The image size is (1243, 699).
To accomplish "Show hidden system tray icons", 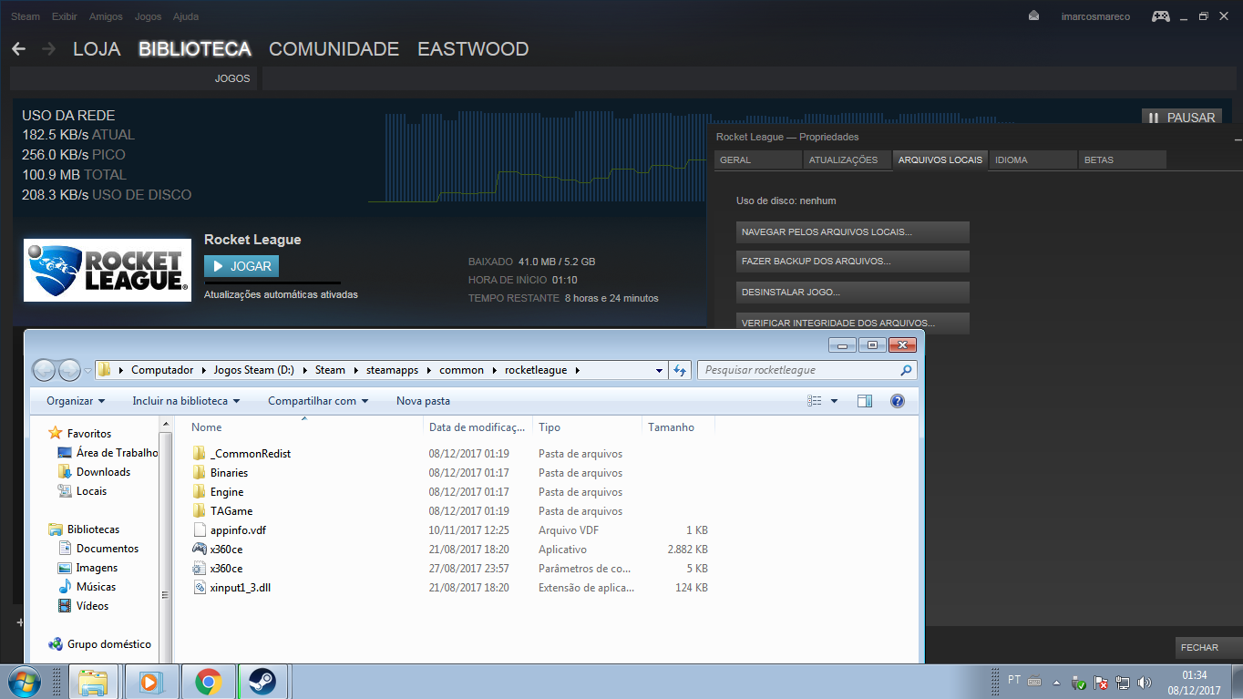I will pyautogui.click(x=1056, y=682).
